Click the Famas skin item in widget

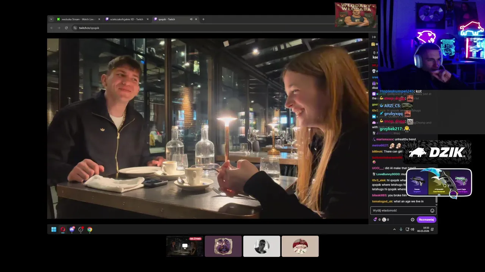(x=418, y=183)
